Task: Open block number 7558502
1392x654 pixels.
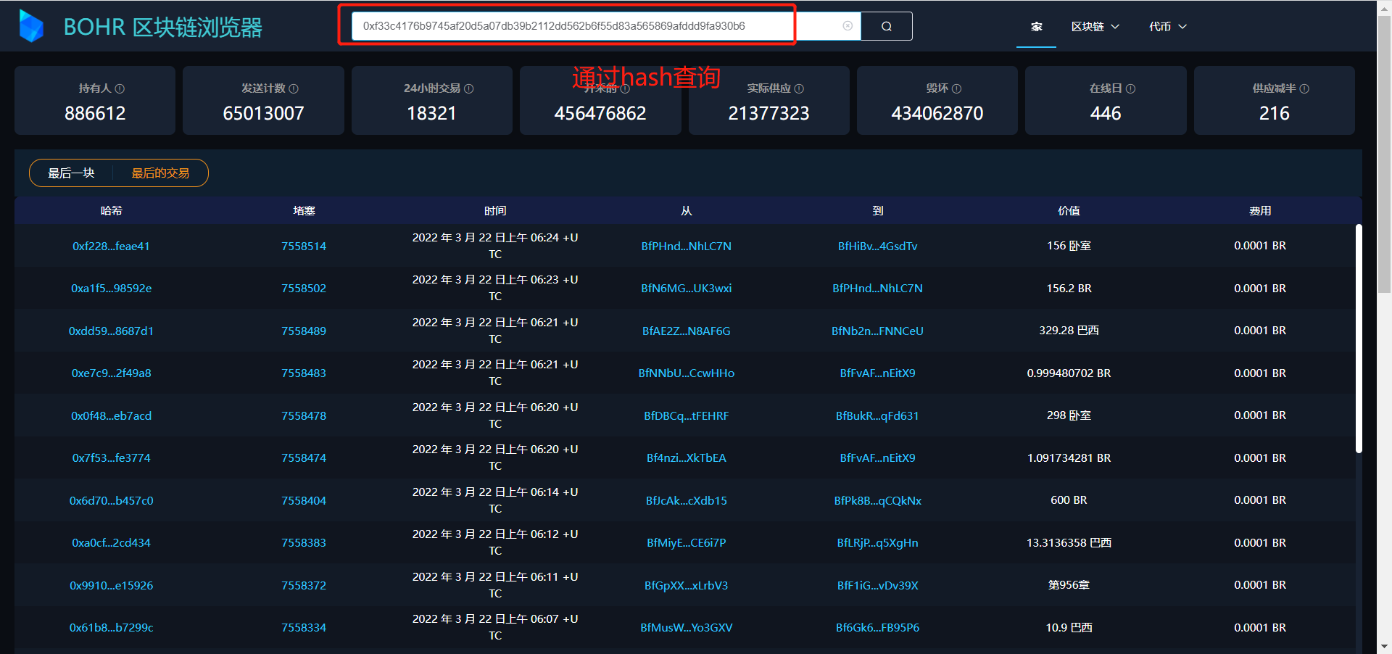Action: [x=304, y=289]
